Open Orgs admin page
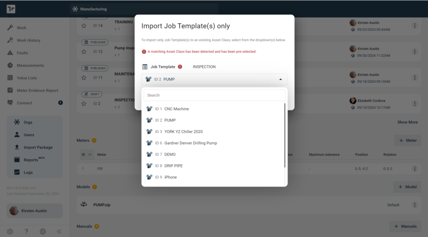 pos(28,122)
